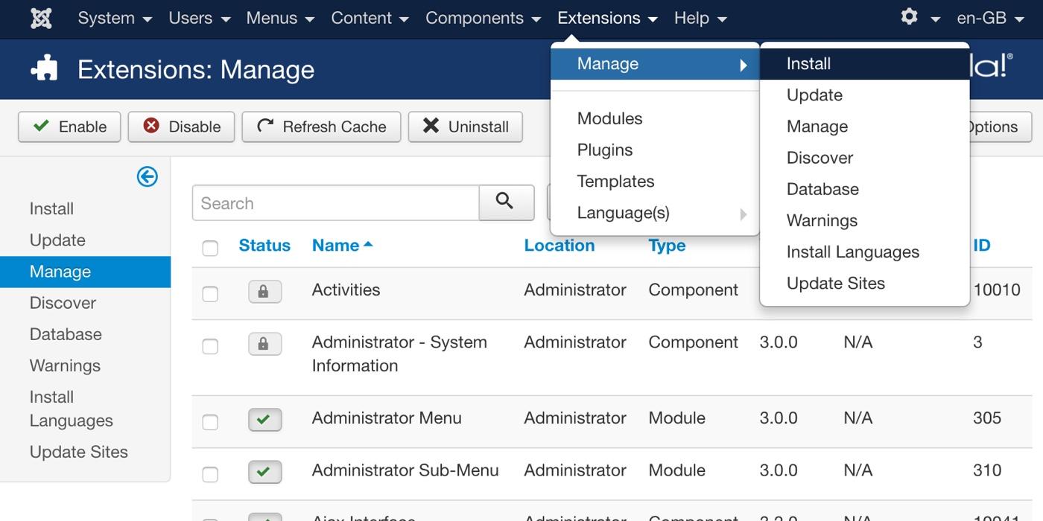Check the box for Activities row
This screenshot has height=521, width=1043.
(x=210, y=294)
